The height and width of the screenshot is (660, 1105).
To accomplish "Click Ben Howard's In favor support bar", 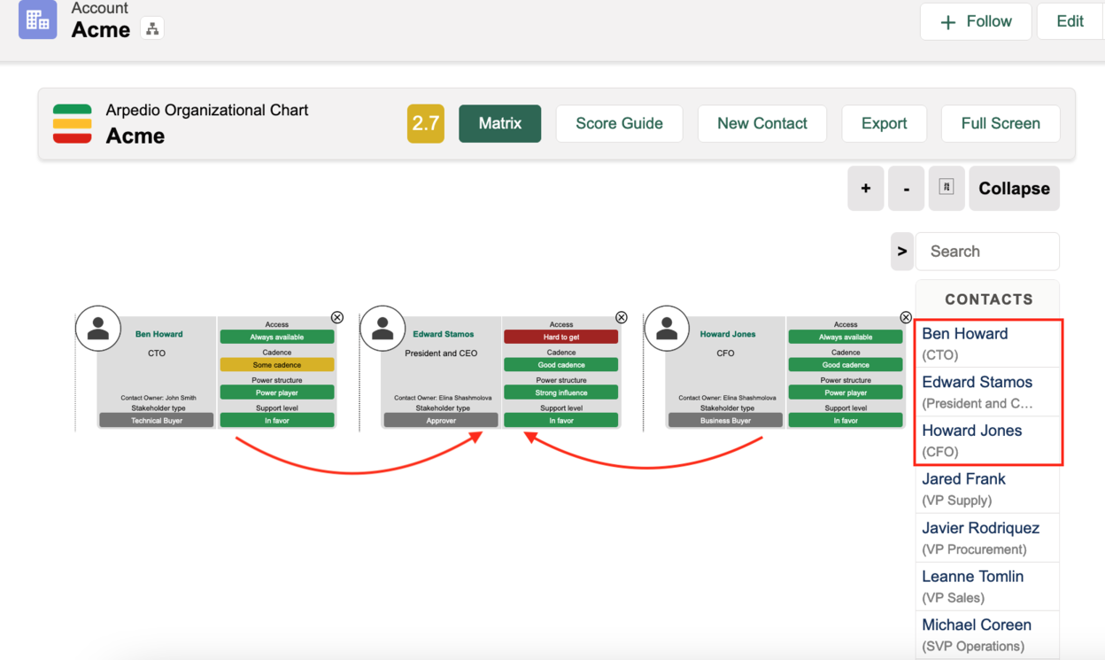I will click(277, 421).
